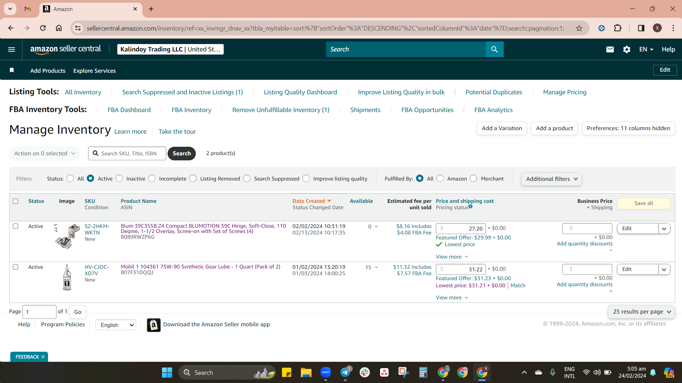Focus the Search SKU, Title, ISBN field
The height and width of the screenshot is (383, 682).
coord(127,153)
